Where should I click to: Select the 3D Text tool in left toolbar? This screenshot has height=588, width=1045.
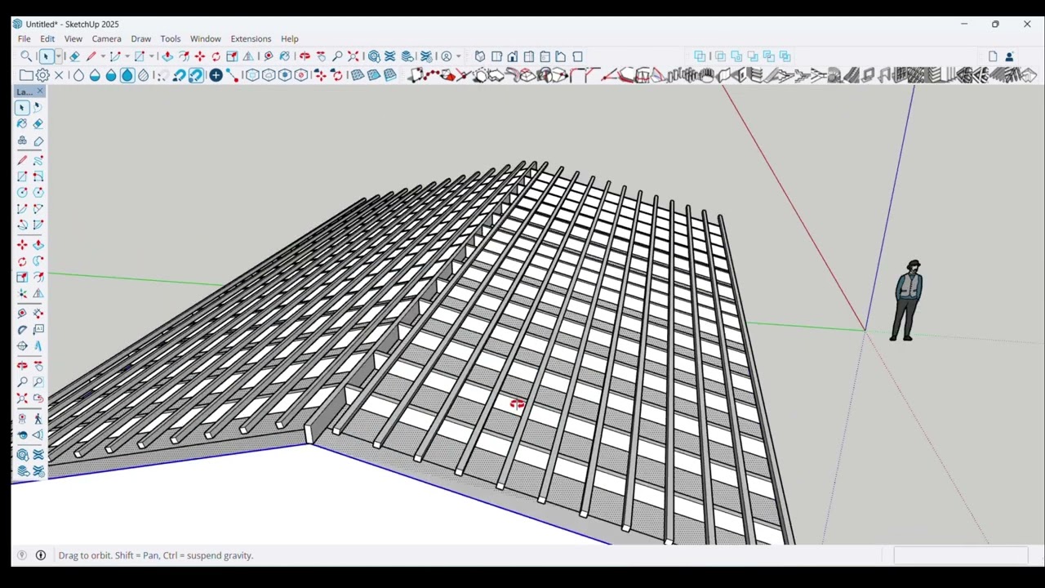point(38,345)
